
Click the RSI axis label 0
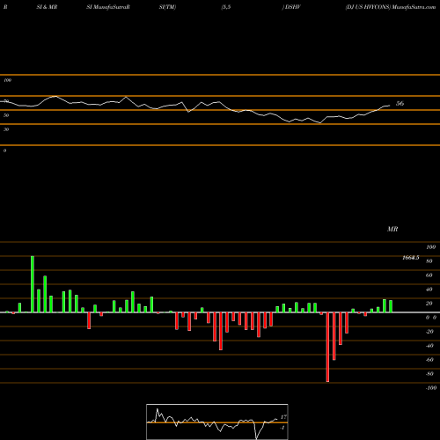click(4, 150)
